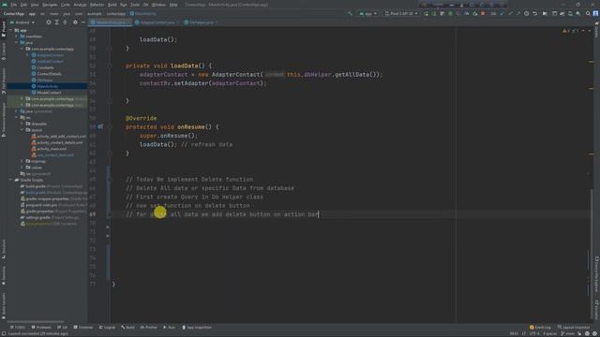This screenshot has width=600, height=337.
Task: Click the Make Project hammer icon
Action: click(x=350, y=14)
